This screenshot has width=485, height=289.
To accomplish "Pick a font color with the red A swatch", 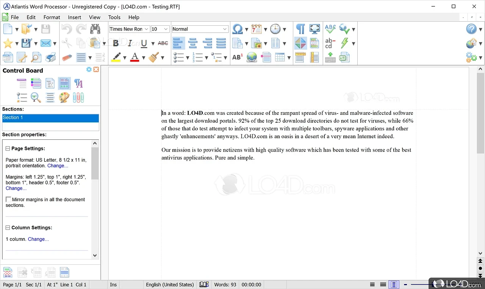I will click(134, 57).
